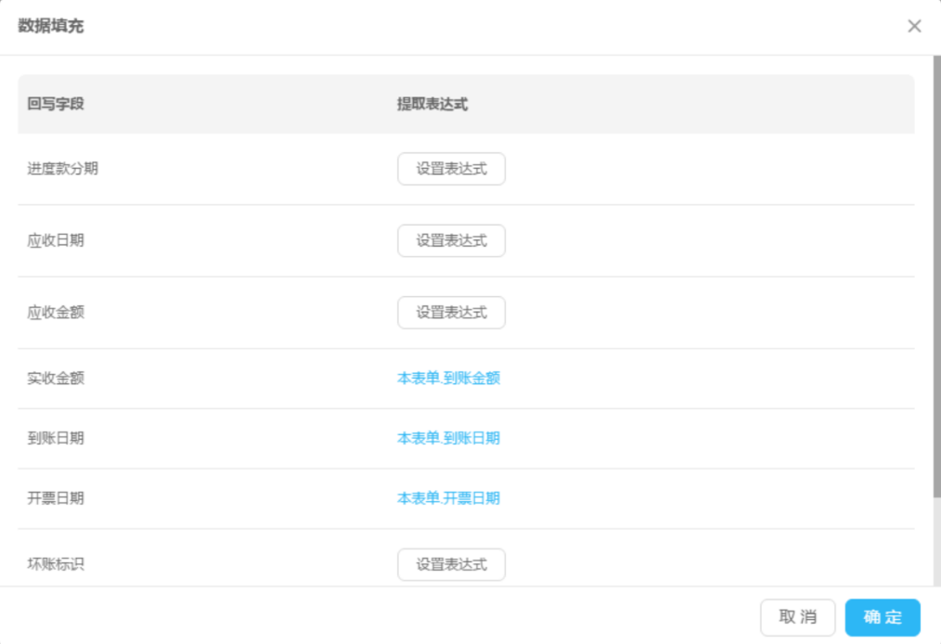Image resolution: width=941 pixels, height=644 pixels.
Task: Click 设置表达式 button beside 应收金额
Action: tap(451, 313)
